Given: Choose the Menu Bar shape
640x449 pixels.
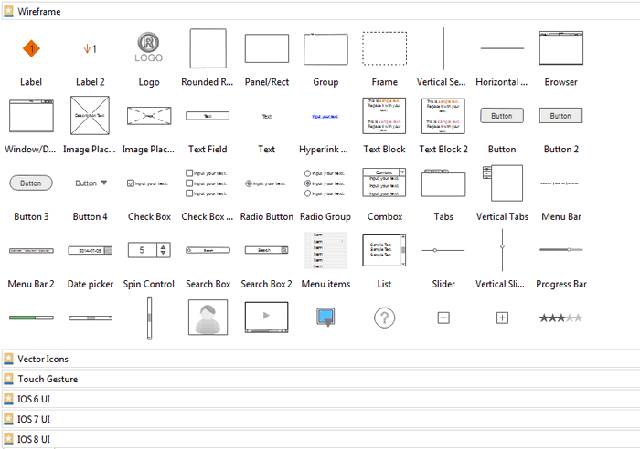Looking at the screenshot, I should point(560,183).
